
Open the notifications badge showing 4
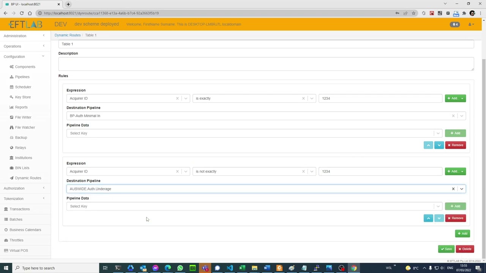454,24
